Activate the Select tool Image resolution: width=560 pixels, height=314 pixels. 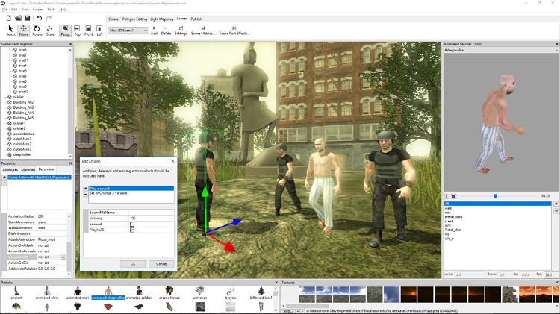pyautogui.click(x=10, y=31)
